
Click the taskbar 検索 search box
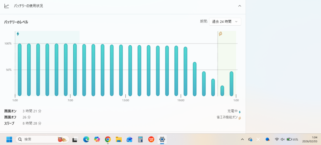point(42,139)
